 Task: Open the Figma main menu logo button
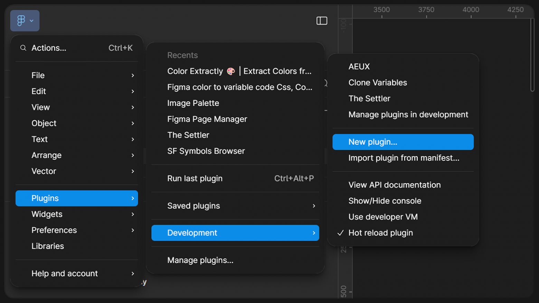coord(25,21)
